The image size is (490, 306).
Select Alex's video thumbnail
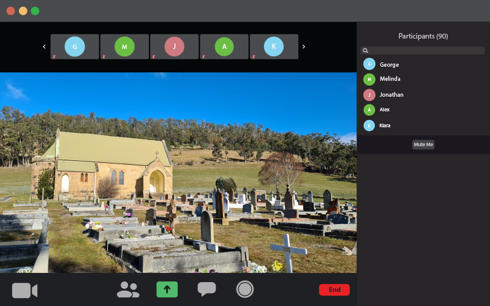[224, 47]
